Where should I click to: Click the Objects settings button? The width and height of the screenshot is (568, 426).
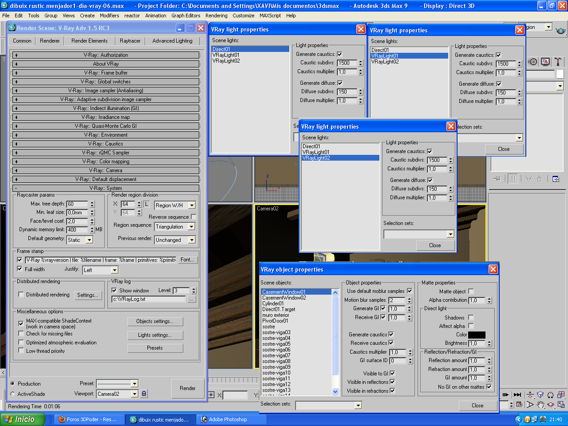pos(155,321)
